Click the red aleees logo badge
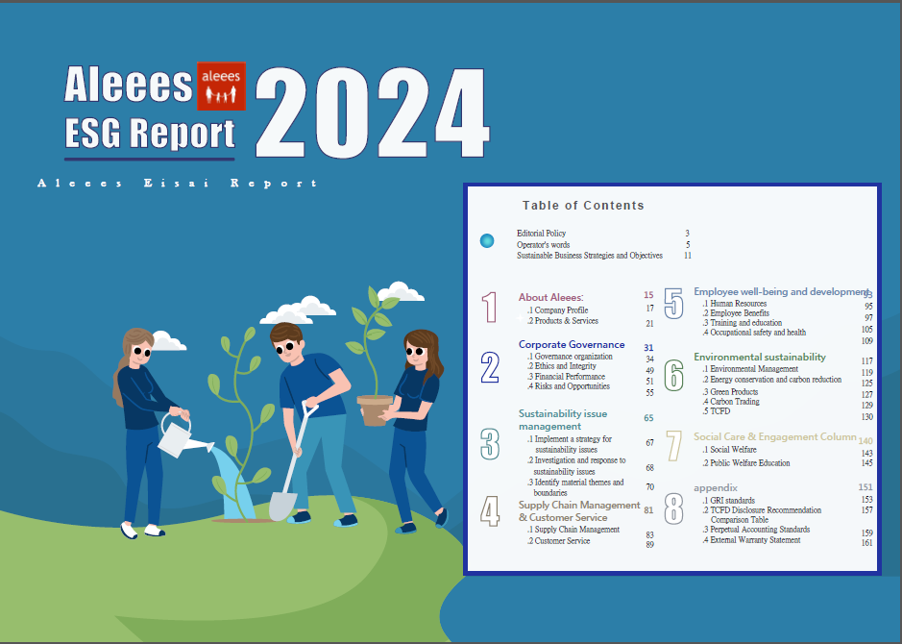The image size is (902, 644). click(222, 86)
